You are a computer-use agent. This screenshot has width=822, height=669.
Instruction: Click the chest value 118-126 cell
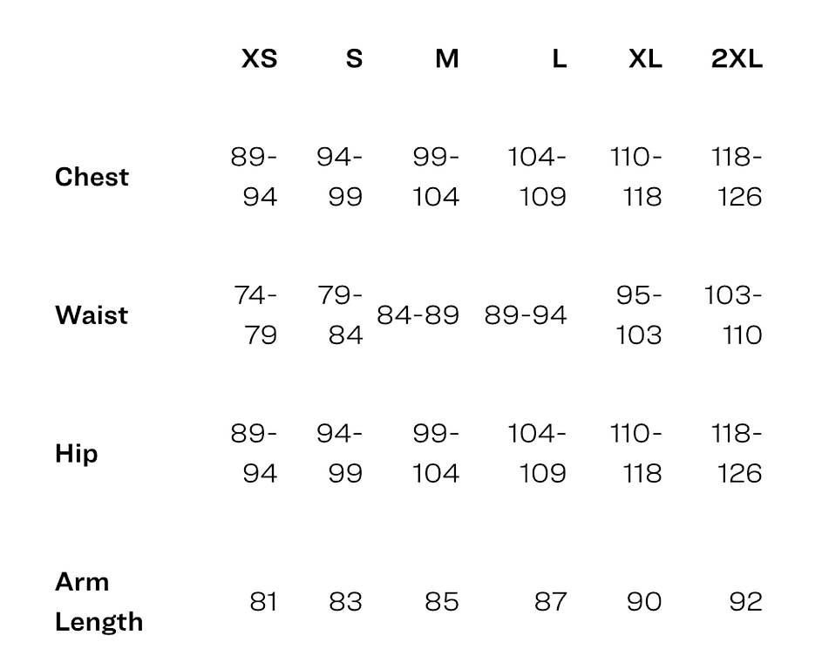click(x=737, y=177)
